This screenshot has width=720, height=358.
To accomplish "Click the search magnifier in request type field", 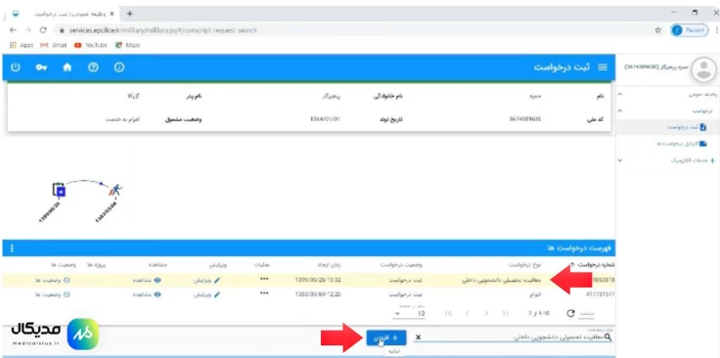I will [x=608, y=337].
